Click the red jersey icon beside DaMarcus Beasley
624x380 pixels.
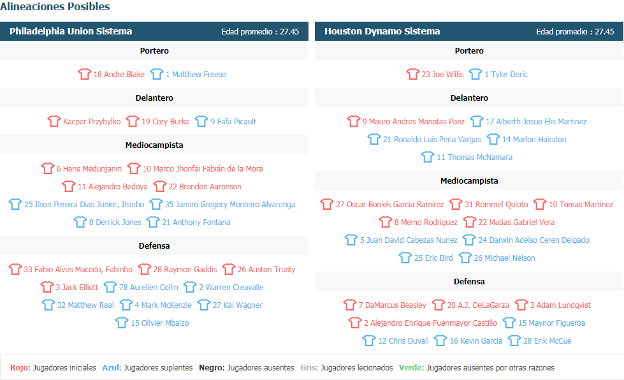coord(349,305)
